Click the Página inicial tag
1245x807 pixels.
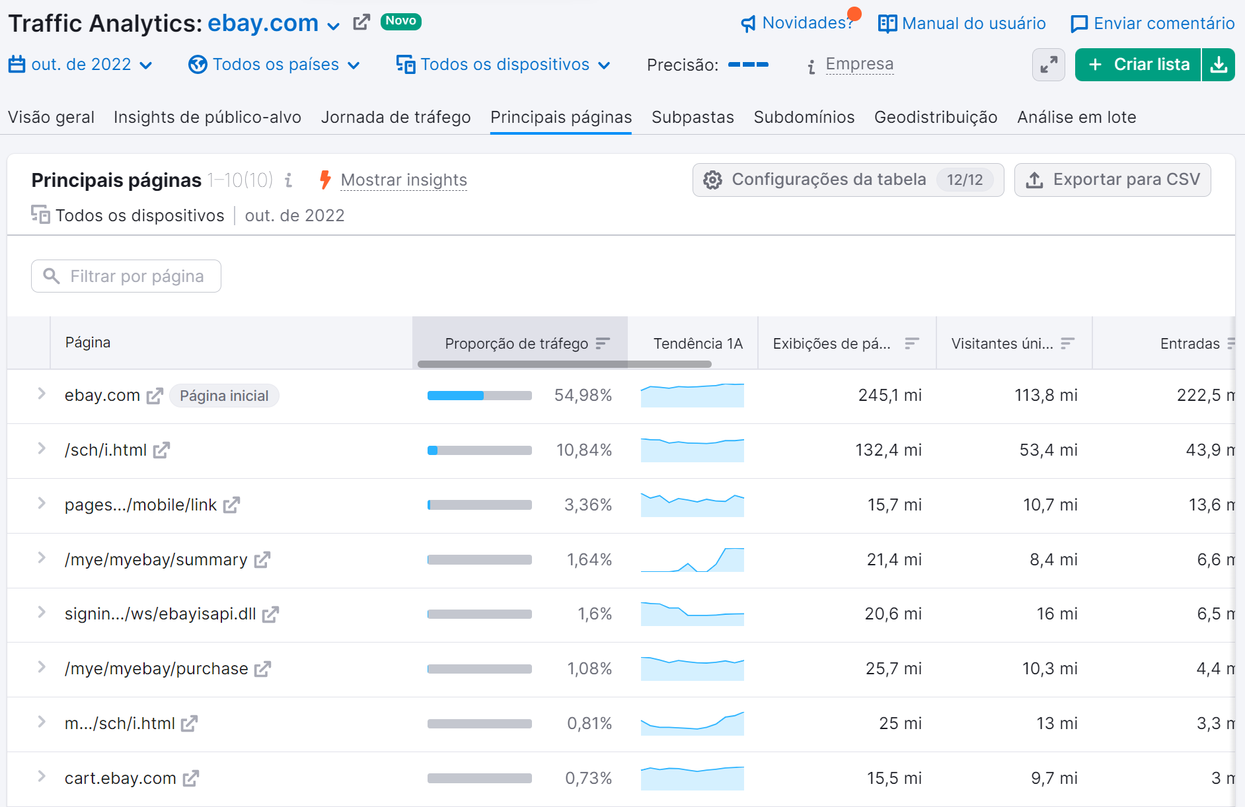224,396
